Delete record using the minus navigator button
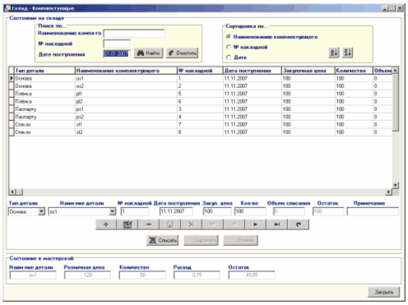The width and height of the screenshot is (408, 305). 149,224
